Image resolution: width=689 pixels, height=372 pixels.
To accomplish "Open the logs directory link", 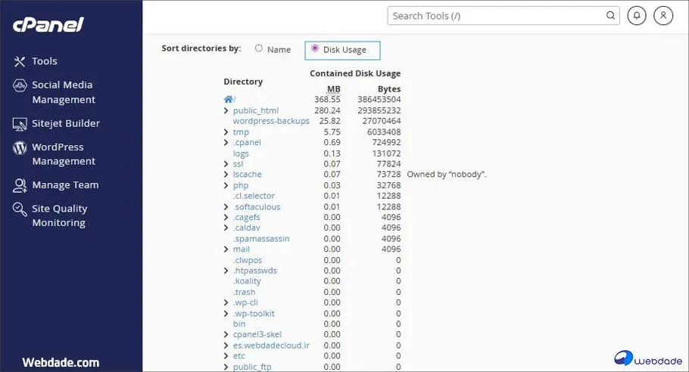I will [241, 153].
